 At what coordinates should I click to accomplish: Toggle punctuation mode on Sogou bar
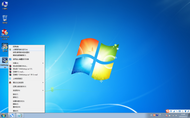pyautogui.click(x=177, y=111)
